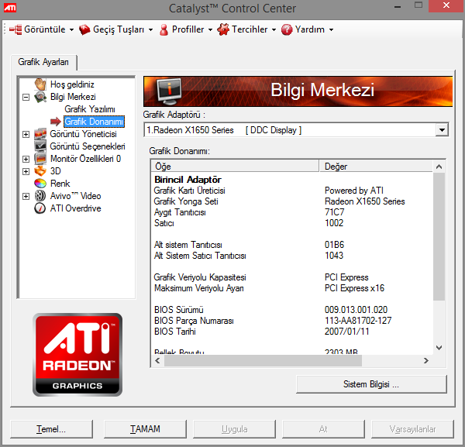Open the Görüntüle dropdown arrow
465x447 pixels.
click(x=71, y=29)
